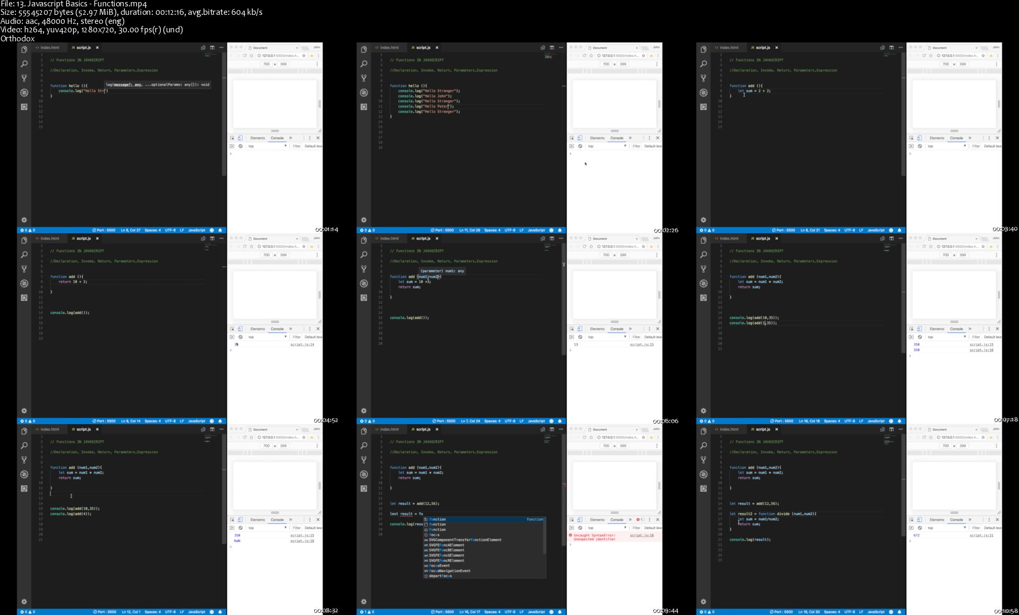The width and height of the screenshot is (1019, 615).
Task: Open Extensions view in 00:04:52 frame
Action: 24,297
